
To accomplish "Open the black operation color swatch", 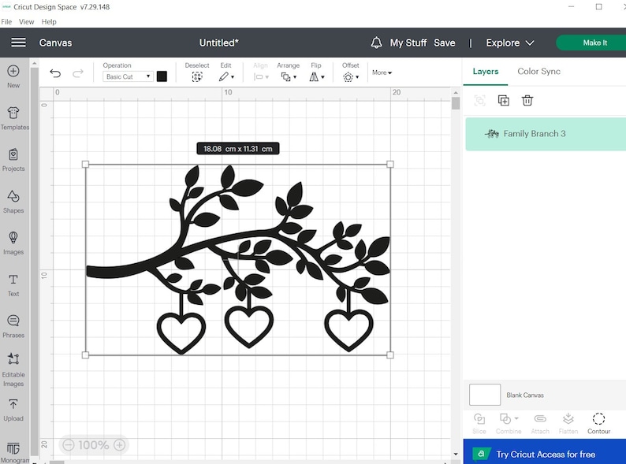I will click(162, 76).
